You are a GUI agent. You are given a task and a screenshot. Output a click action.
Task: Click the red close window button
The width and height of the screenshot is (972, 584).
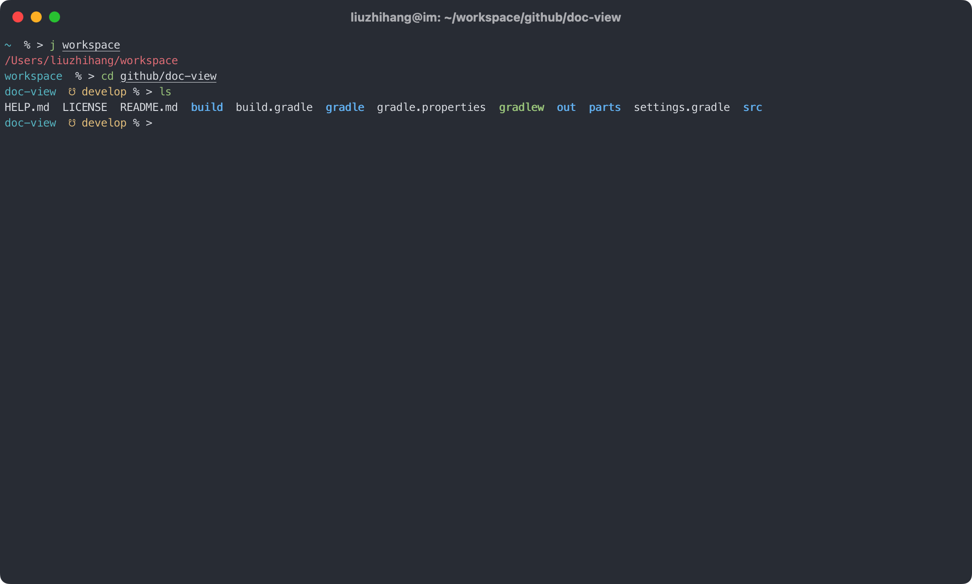tap(18, 17)
